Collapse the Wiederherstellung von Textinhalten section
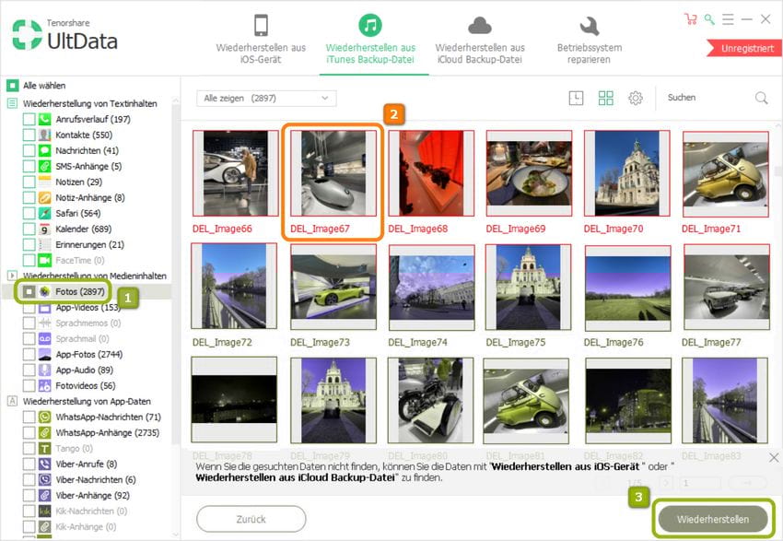783x541 pixels. click(12, 103)
